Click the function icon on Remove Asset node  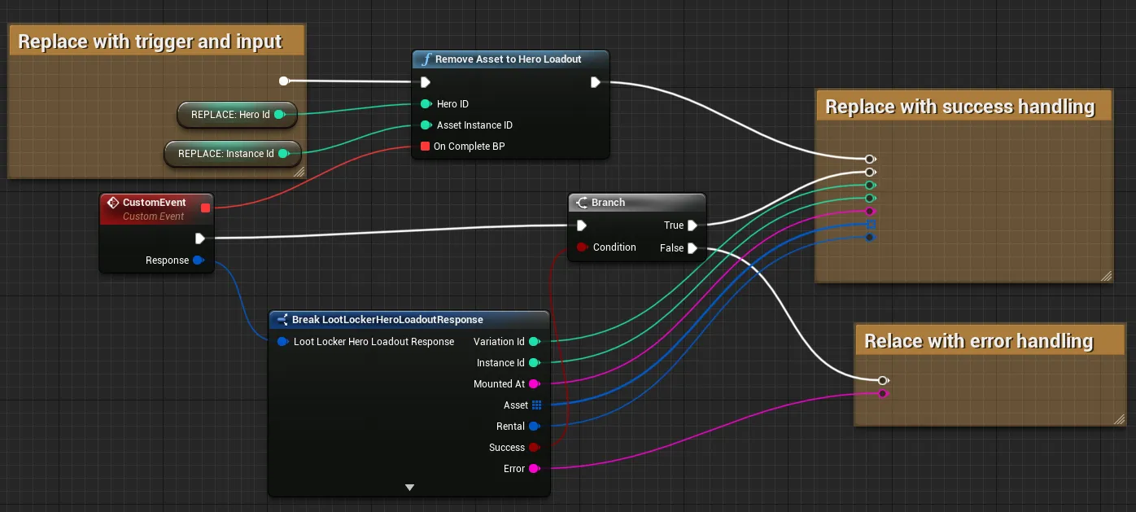pyautogui.click(x=426, y=59)
